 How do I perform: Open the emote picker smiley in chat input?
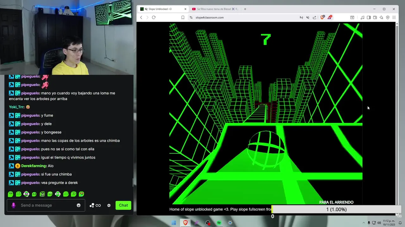[x=78, y=205]
